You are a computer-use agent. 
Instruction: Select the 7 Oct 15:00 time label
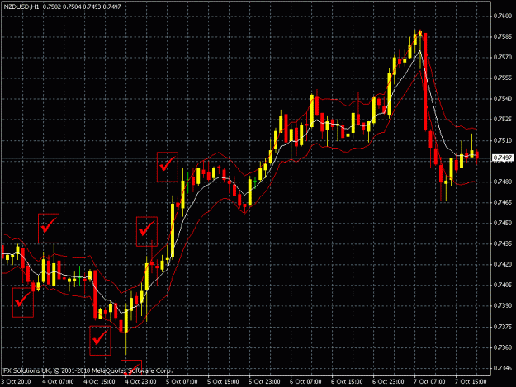coord(471,382)
